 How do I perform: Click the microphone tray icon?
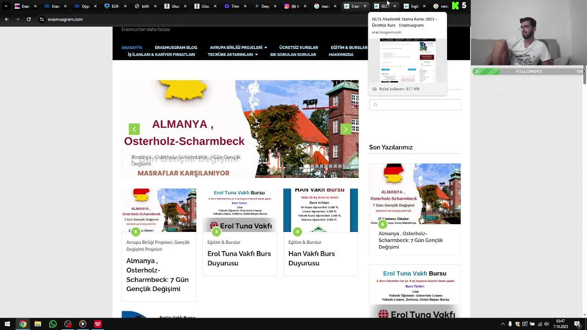tap(510, 324)
